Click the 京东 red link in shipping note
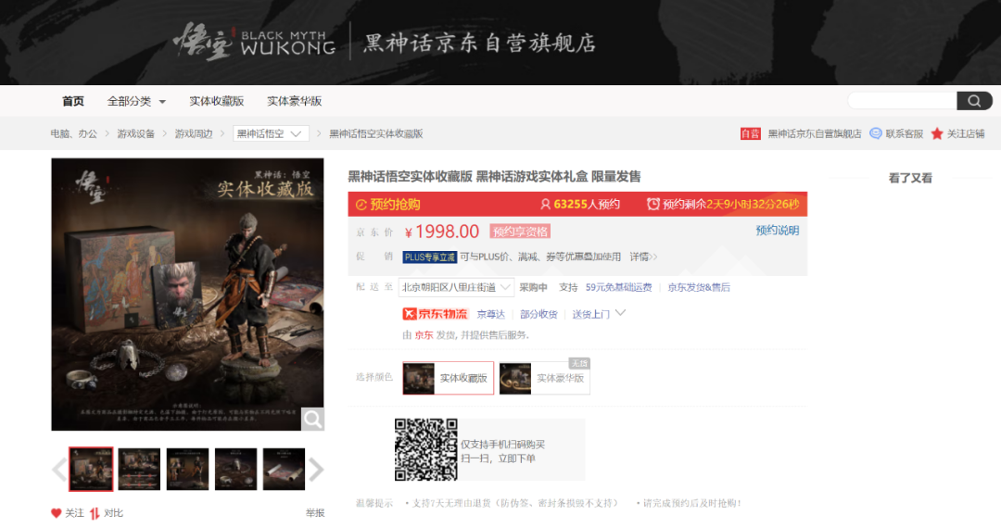 (424, 335)
